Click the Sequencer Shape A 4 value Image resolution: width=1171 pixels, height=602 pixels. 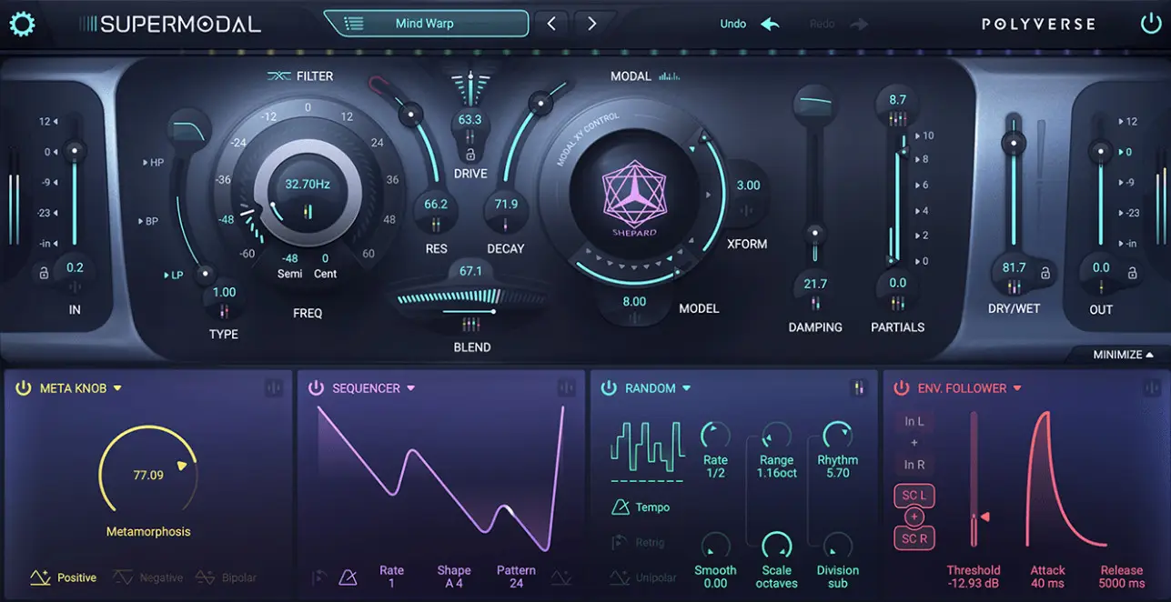(x=454, y=584)
